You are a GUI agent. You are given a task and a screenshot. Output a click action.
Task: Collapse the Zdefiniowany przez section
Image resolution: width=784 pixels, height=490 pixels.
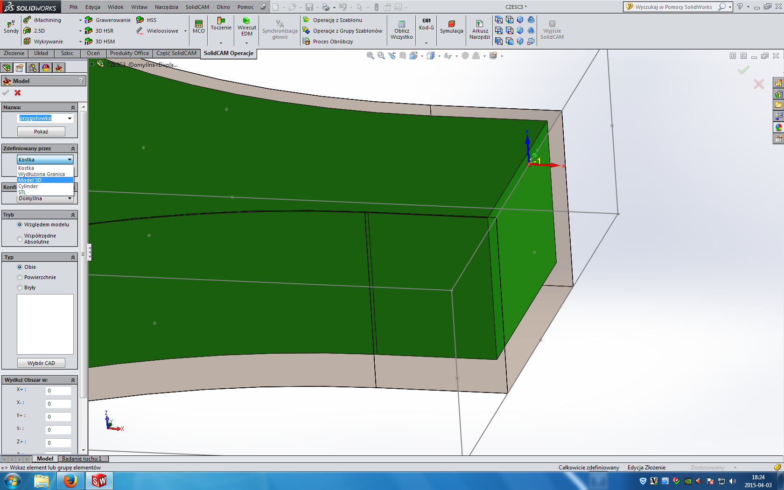(73, 148)
